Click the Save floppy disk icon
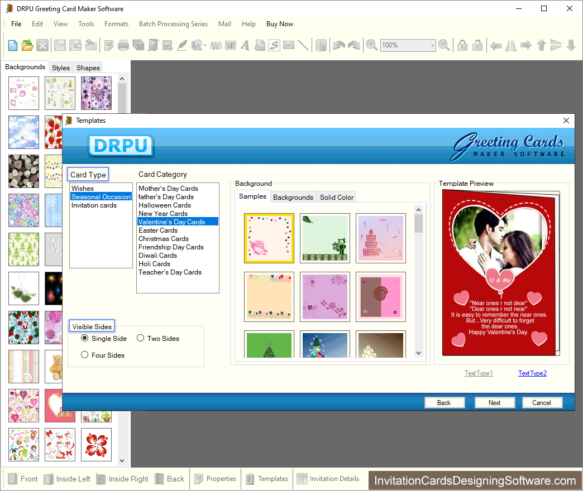 tap(60, 45)
